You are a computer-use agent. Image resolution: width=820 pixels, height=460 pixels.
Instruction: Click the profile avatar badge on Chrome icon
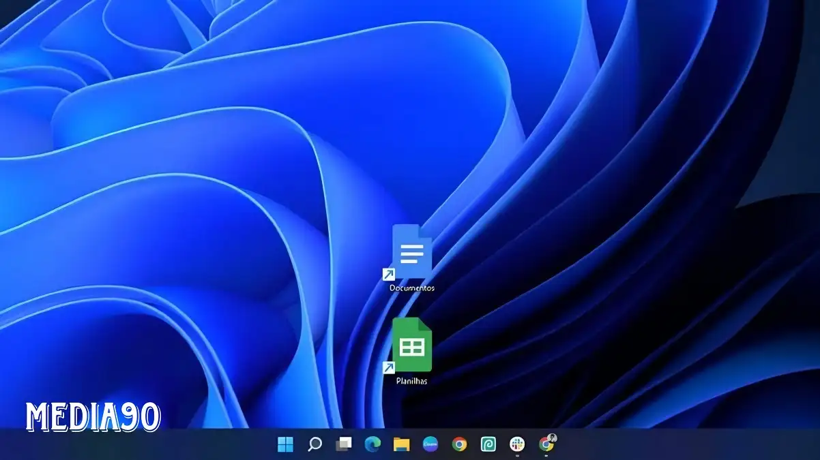pos(552,438)
